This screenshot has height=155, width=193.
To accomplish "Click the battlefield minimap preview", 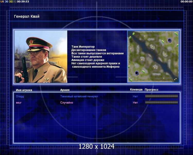I will click(153, 57).
